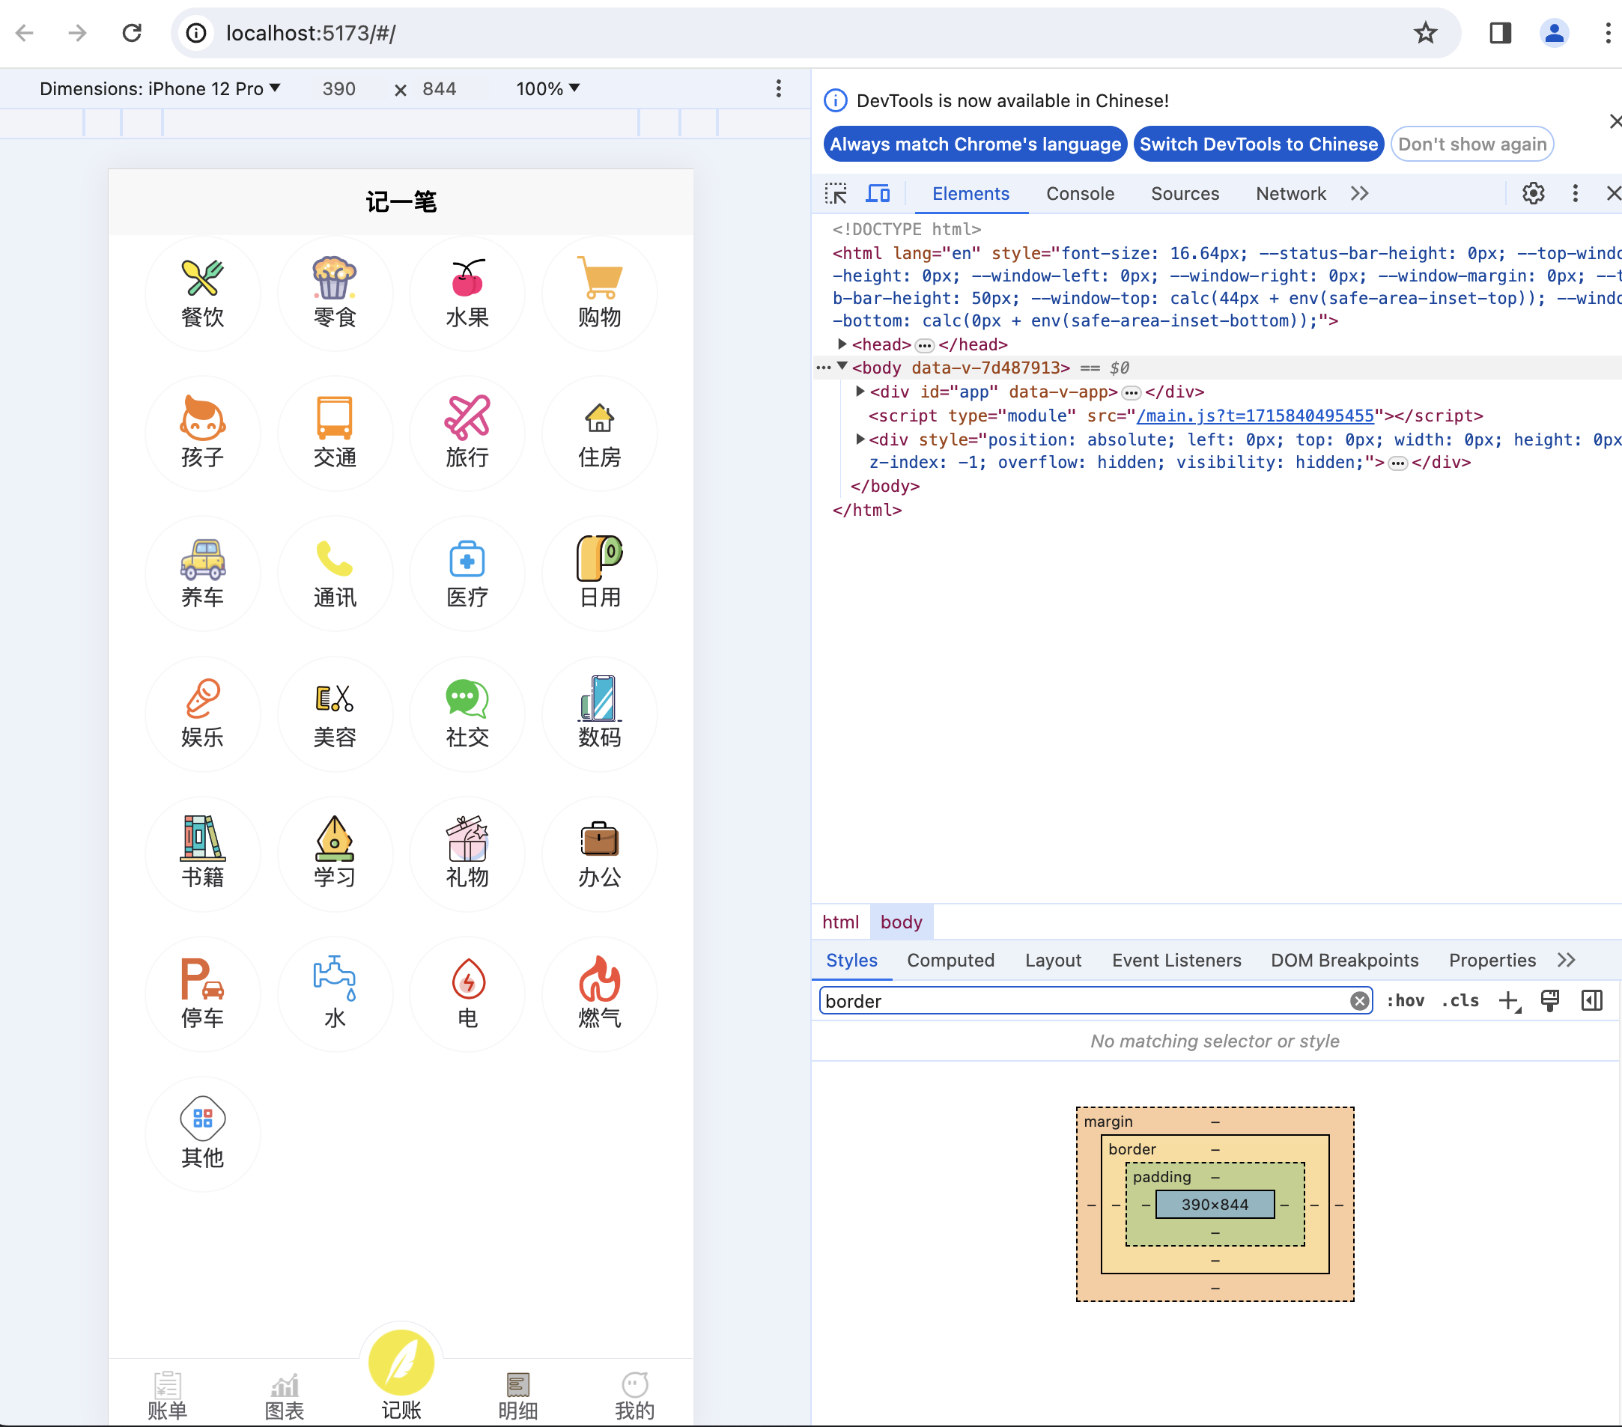1622x1427 pixels.
Task: Open the main.js script source link
Action: click(1254, 416)
